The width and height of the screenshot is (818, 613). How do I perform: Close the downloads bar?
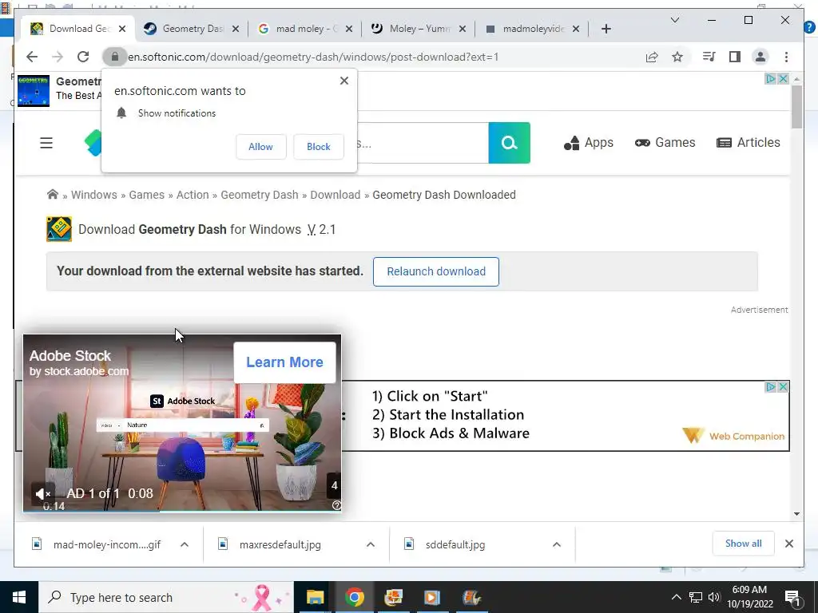pyautogui.click(x=788, y=544)
